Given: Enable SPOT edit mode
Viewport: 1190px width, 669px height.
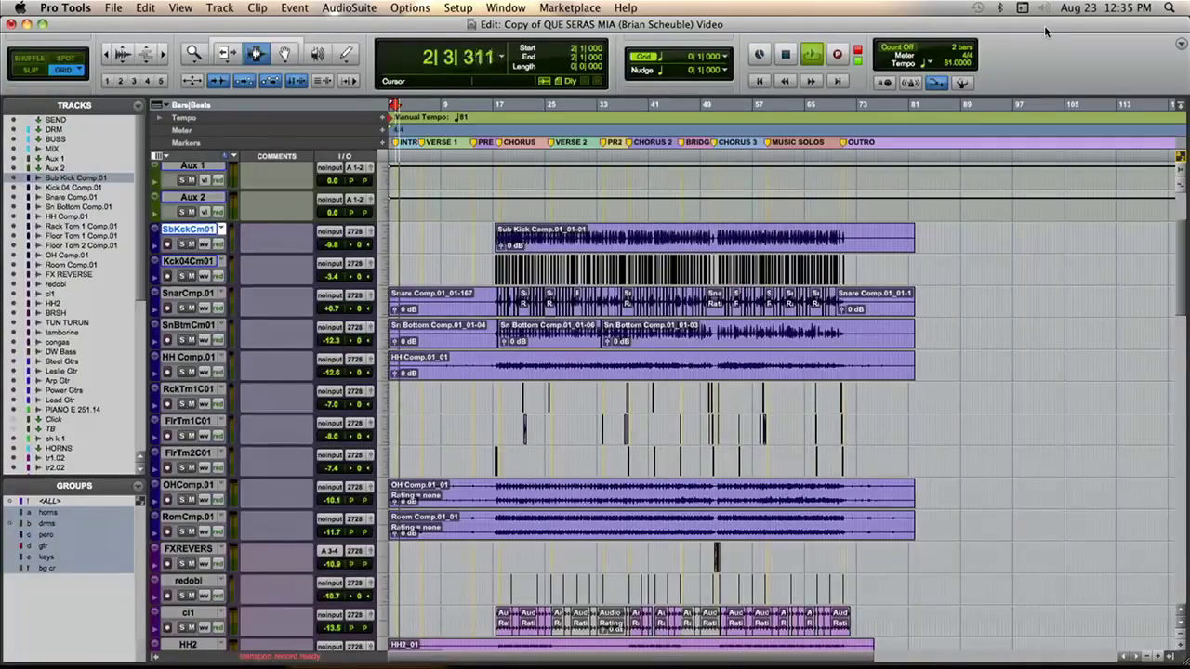Looking at the screenshot, I should pyautogui.click(x=65, y=58).
